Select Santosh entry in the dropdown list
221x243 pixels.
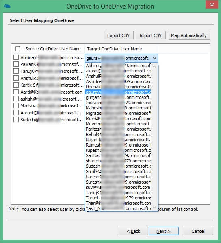pos(118,155)
